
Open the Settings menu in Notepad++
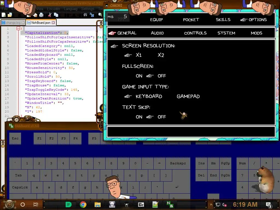[x=87, y=9]
